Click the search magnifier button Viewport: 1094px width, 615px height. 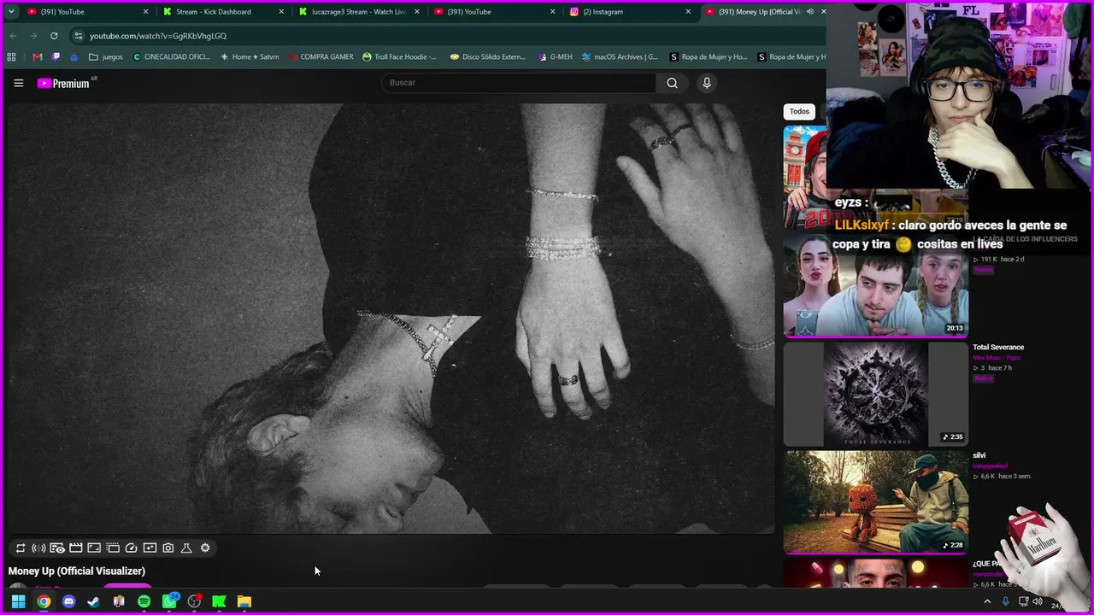tap(672, 83)
